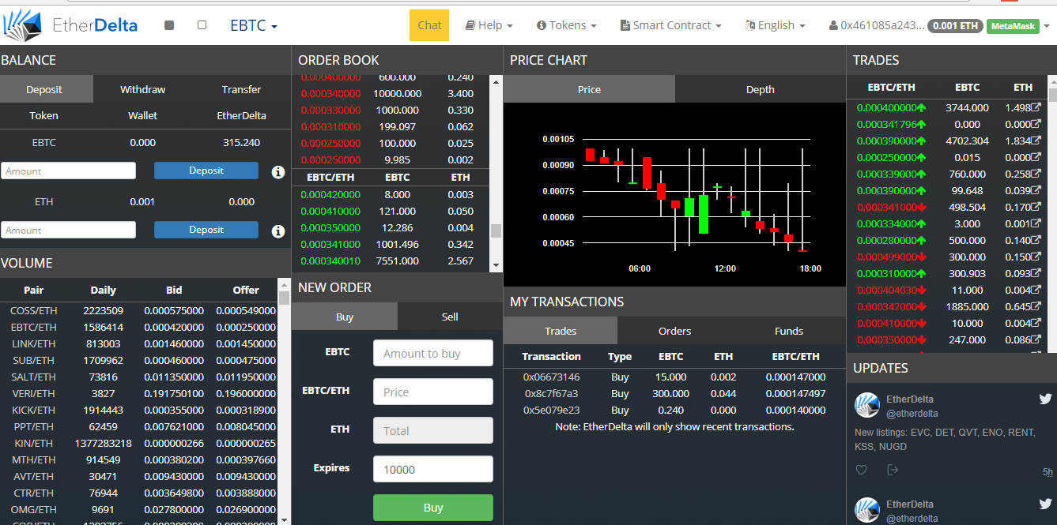Viewport: 1057px width, 525px height.
Task: Click Twitter bird on New listings tweet
Action: pyautogui.click(x=1045, y=399)
